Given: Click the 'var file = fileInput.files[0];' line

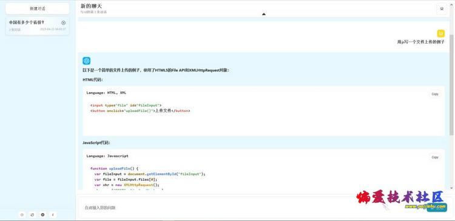Looking at the screenshot, I should click(x=126, y=179).
